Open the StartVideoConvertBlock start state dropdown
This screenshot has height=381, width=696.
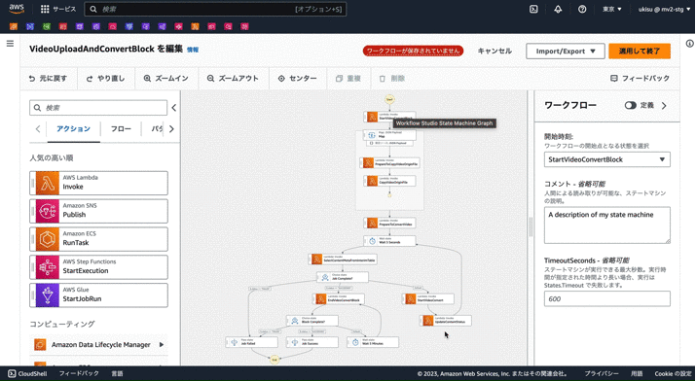click(606, 159)
